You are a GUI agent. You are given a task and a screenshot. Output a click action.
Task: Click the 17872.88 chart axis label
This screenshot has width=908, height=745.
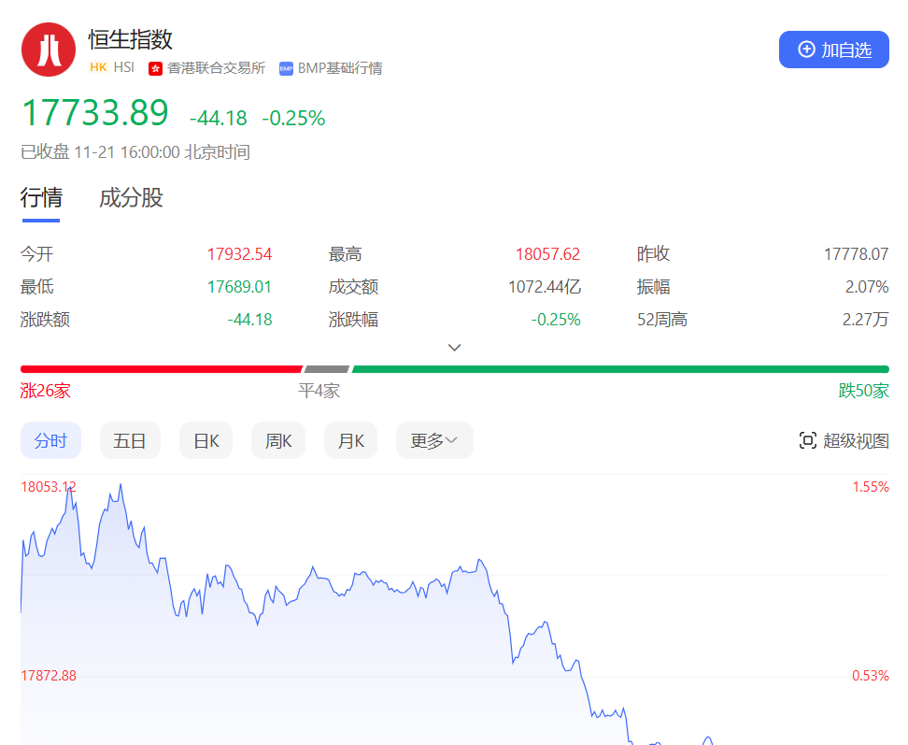coord(49,676)
